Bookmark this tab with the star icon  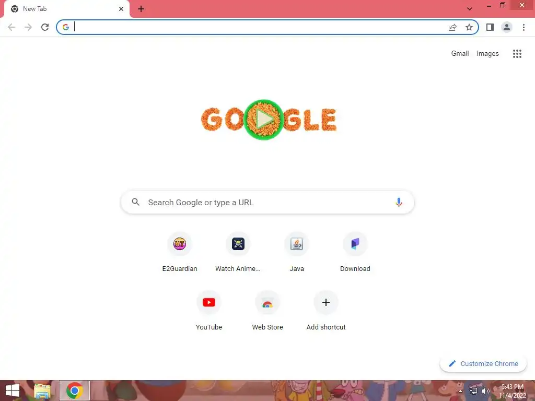(x=469, y=27)
